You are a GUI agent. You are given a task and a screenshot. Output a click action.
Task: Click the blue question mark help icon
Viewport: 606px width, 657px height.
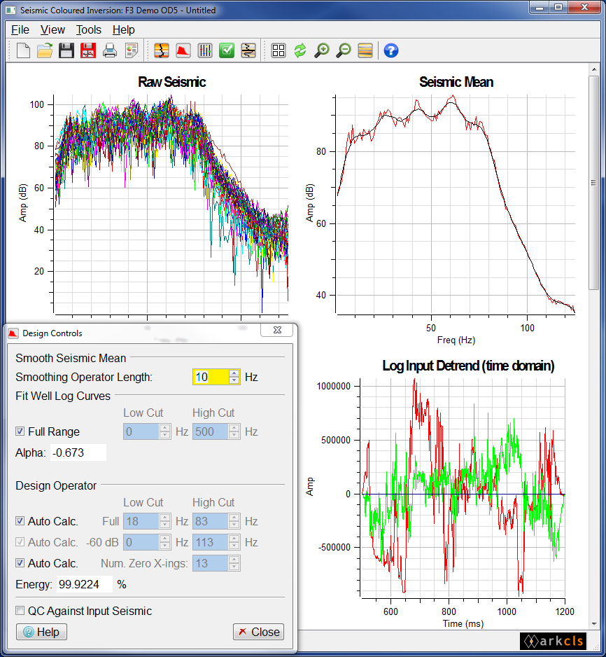coord(391,50)
